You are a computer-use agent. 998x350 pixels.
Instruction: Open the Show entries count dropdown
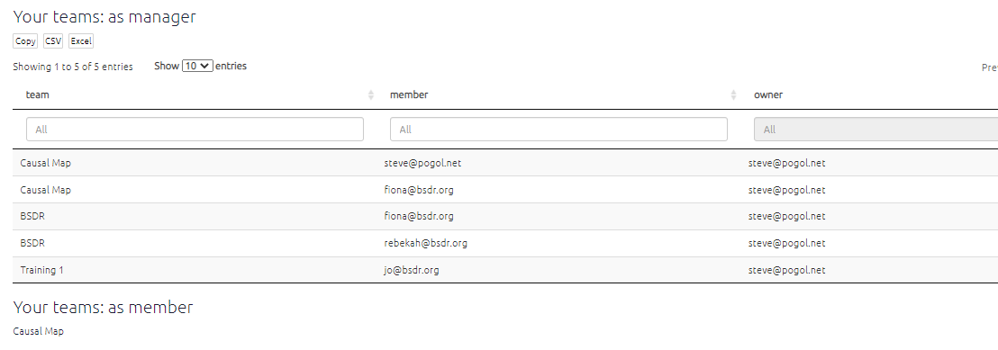click(x=197, y=66)
